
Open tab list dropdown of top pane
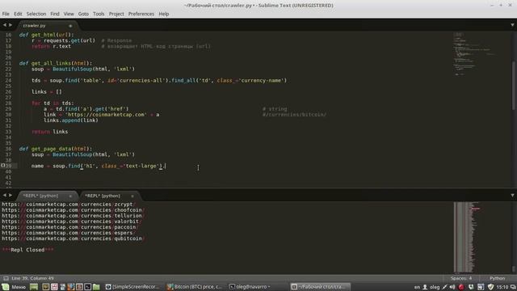tap(512, 25)
